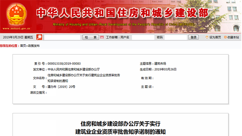Click the 收藏本站 bookmark icon
Image resolution: width=242 pixels, height=136 pixels.
(x=226, y=37)
